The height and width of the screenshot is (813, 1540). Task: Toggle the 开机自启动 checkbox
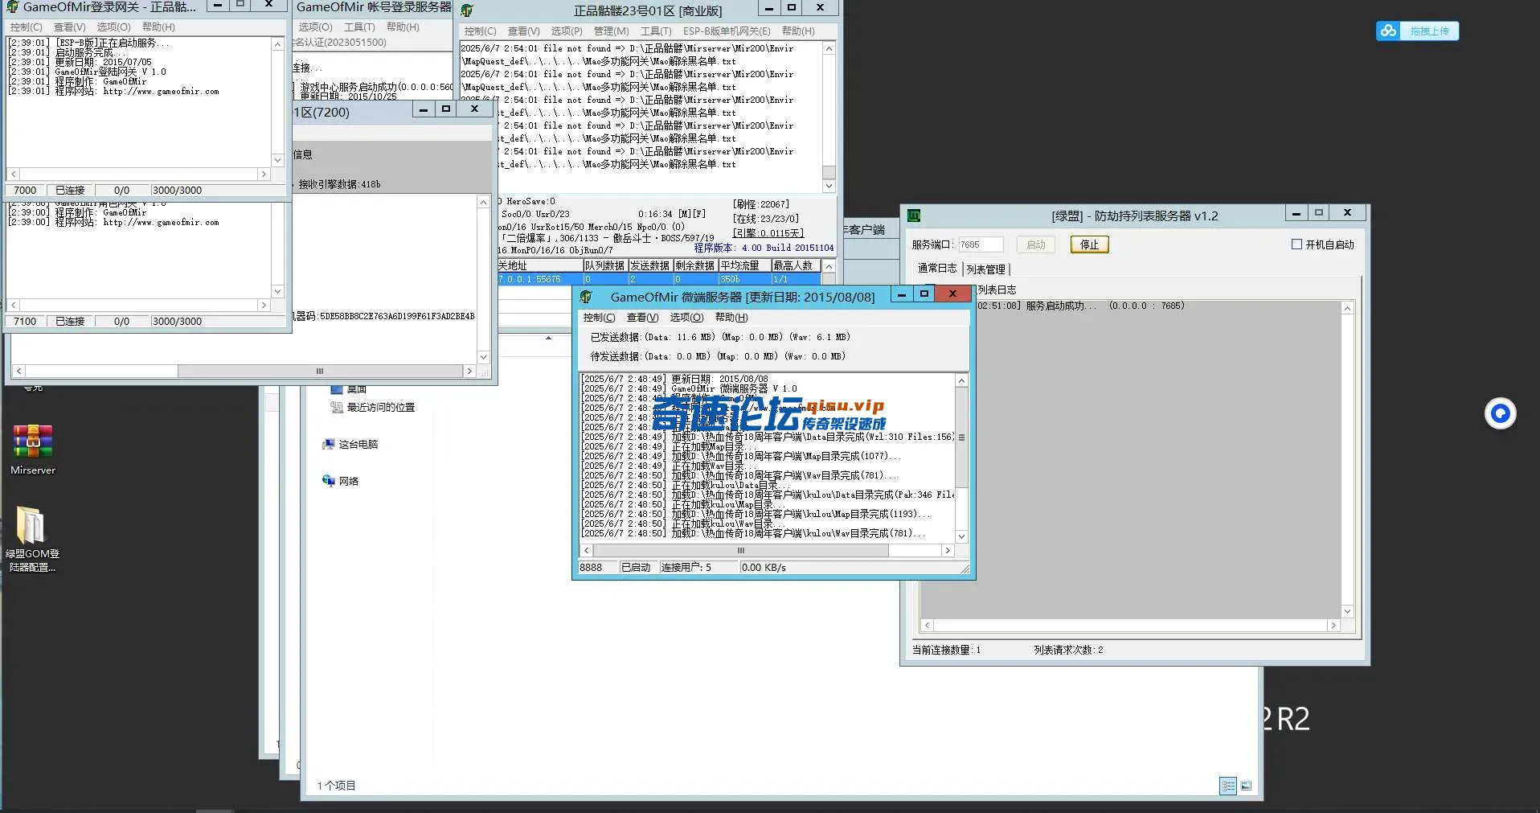tap(1296, 244)
